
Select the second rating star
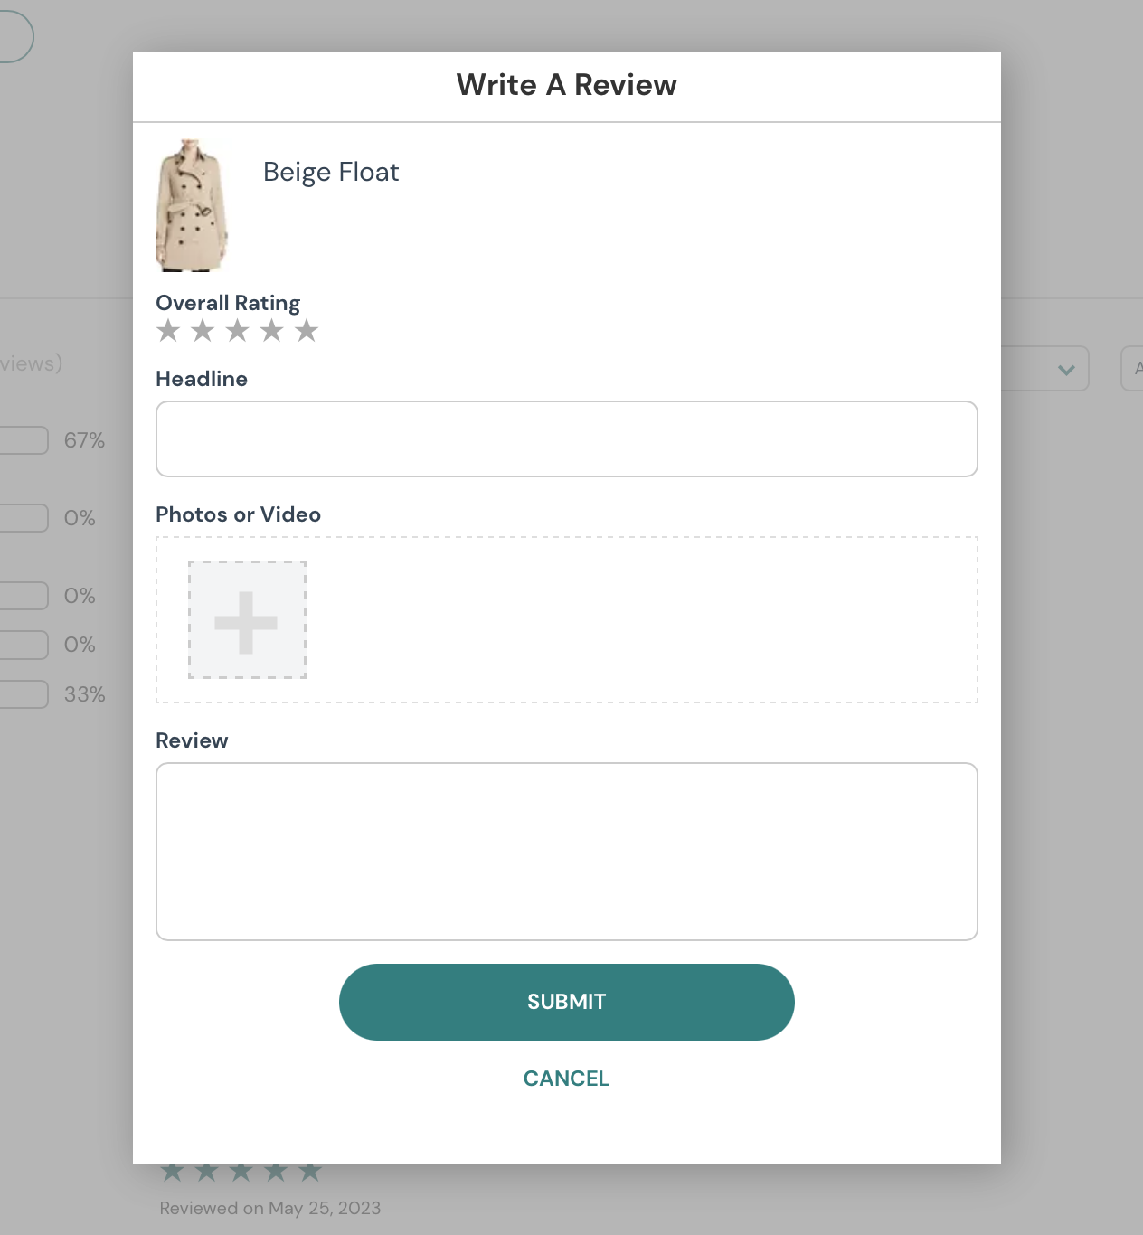coord(203,331)
